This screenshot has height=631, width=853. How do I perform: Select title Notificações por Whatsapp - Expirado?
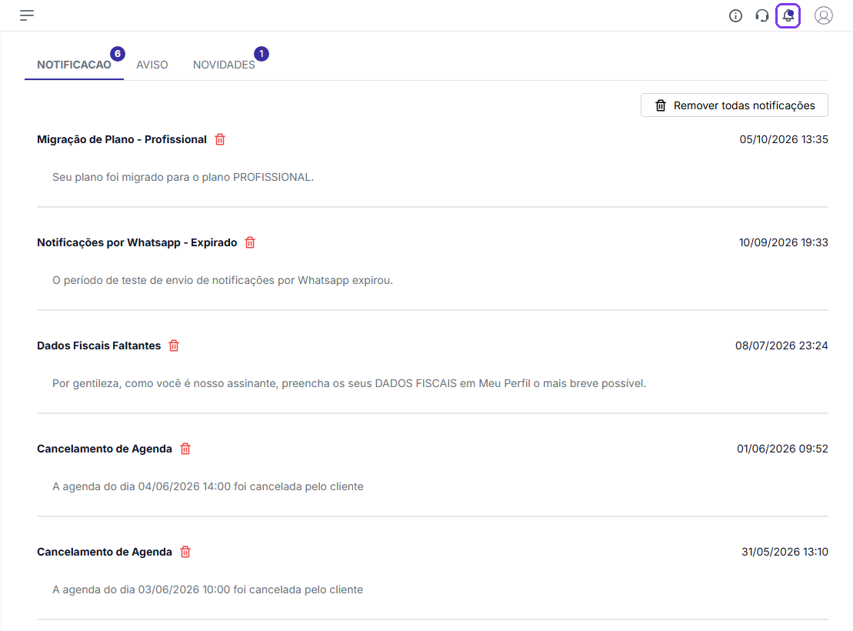137,242
